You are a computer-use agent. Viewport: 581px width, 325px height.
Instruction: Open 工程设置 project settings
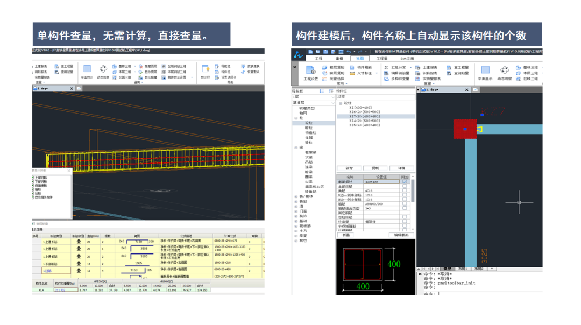[x=311, y=73]
